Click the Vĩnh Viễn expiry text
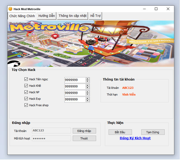The width and height of the screenshot is (180, 160). pos(129,95)
